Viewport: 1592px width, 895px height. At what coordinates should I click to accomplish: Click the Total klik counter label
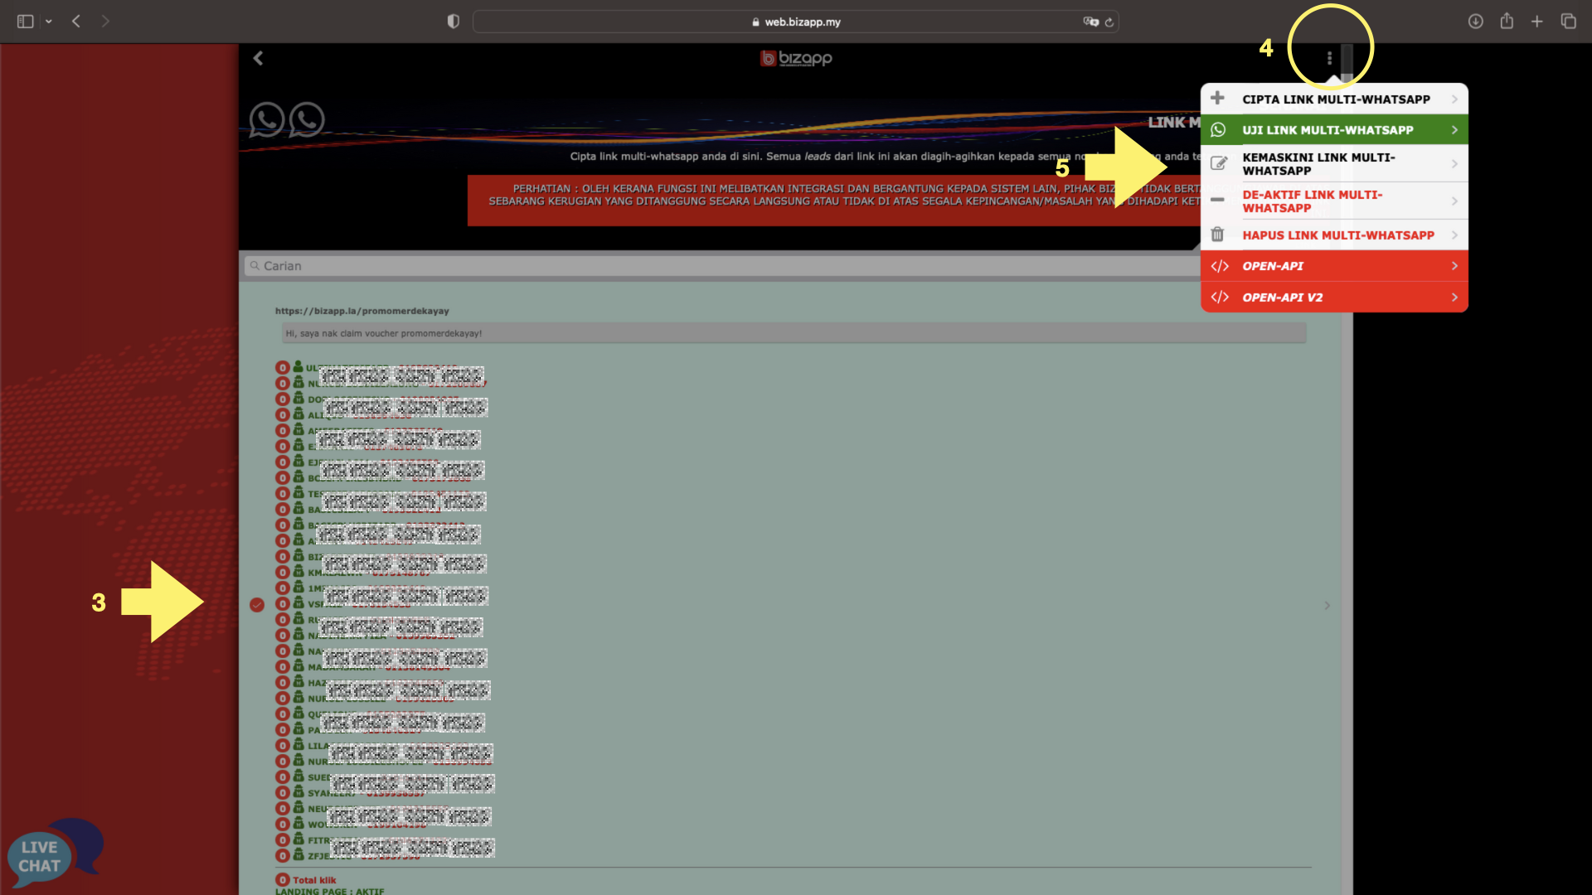tap(314, 880)
